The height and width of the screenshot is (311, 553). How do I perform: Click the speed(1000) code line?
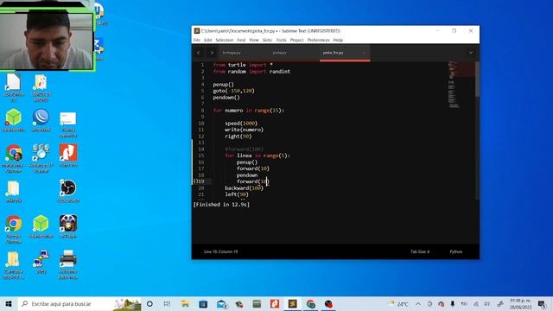point(241,124)
